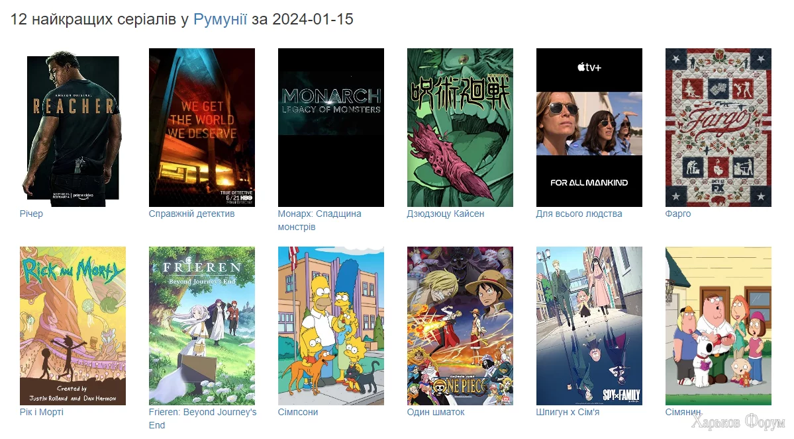
Task: Click the One Piece poster thumbnail
Action: point(460,326)
